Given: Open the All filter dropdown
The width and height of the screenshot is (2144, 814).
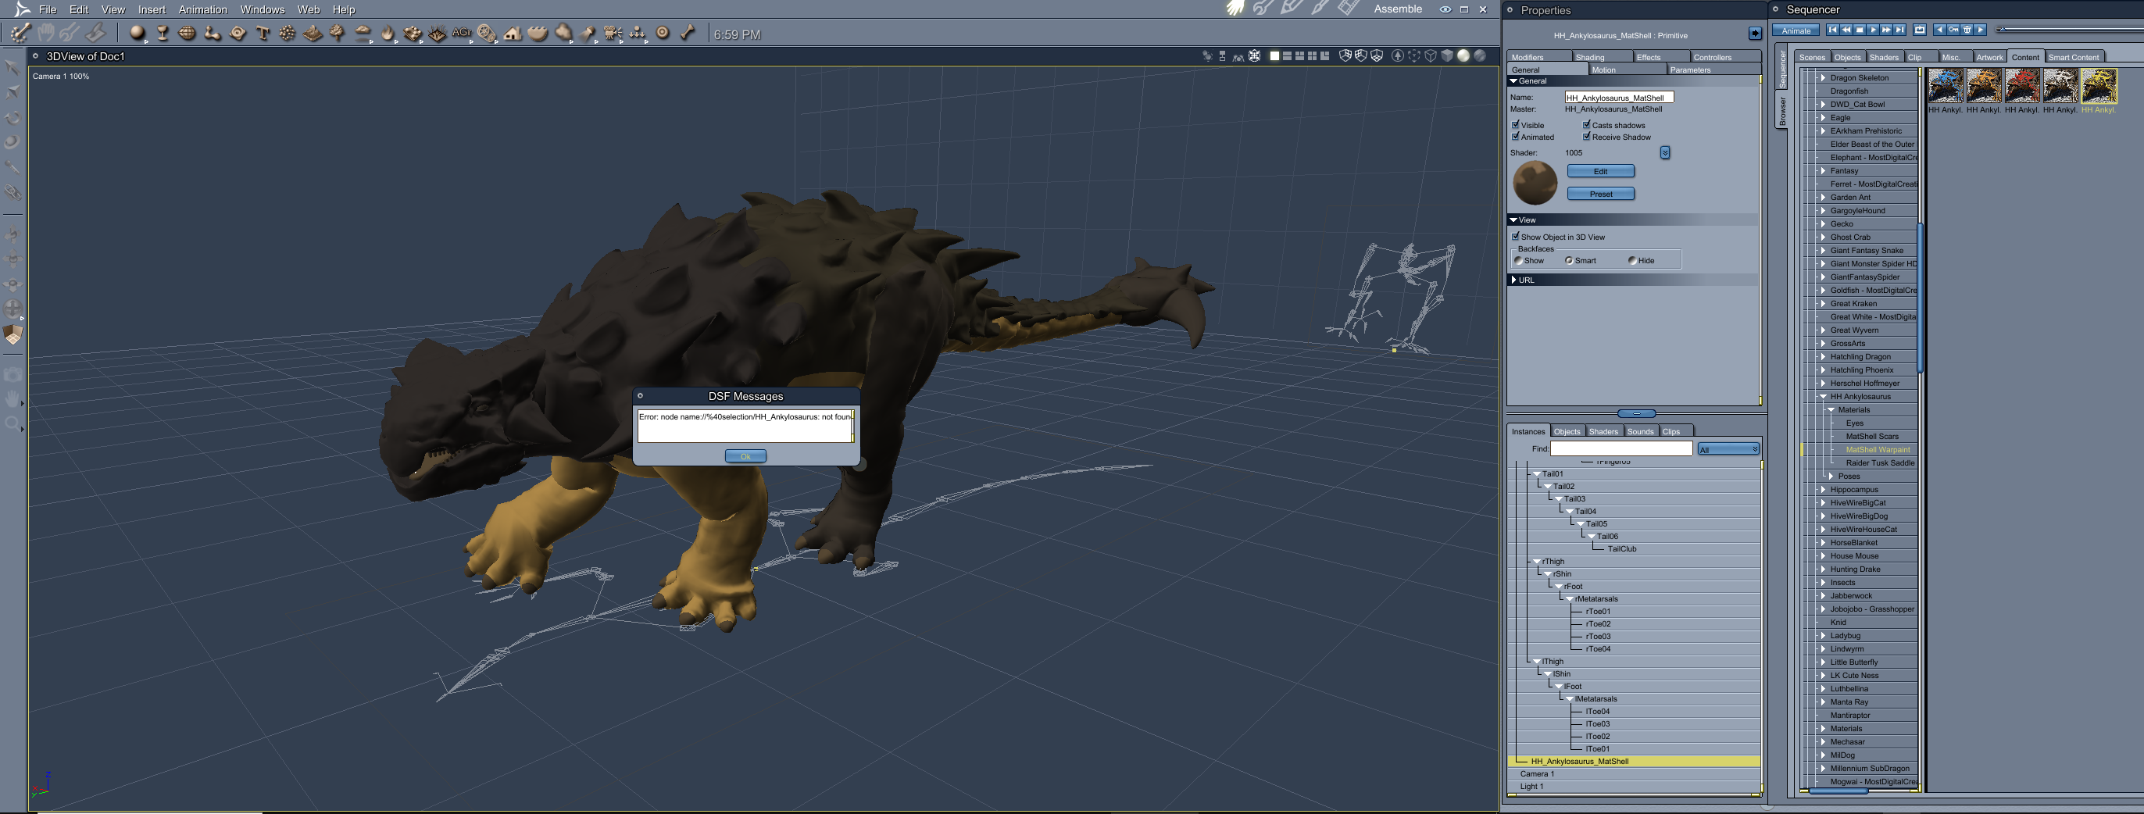Looking at the screenshot, I should point(1728,449).
